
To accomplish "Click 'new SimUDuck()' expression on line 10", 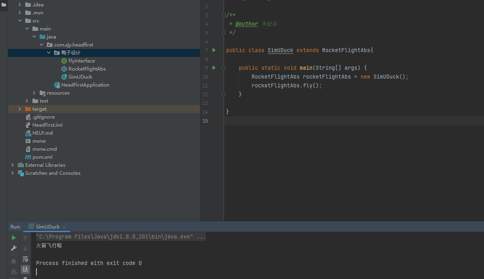I will 383,77.
